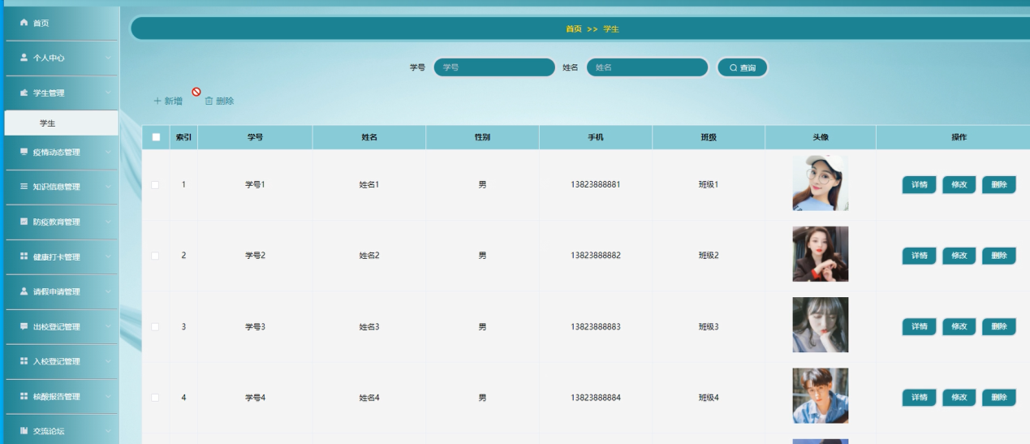Expand the 请假申请管理 menu arrow
Viewport: 1030px width, 444px height.
click(x=108, y=291)
